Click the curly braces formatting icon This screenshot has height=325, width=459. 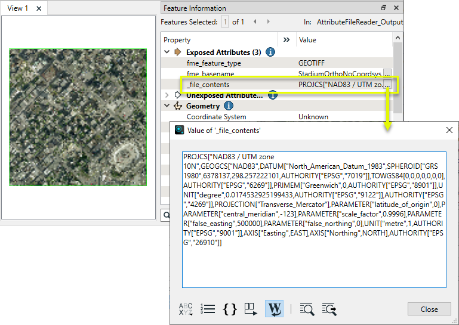(x=230, y=309)
